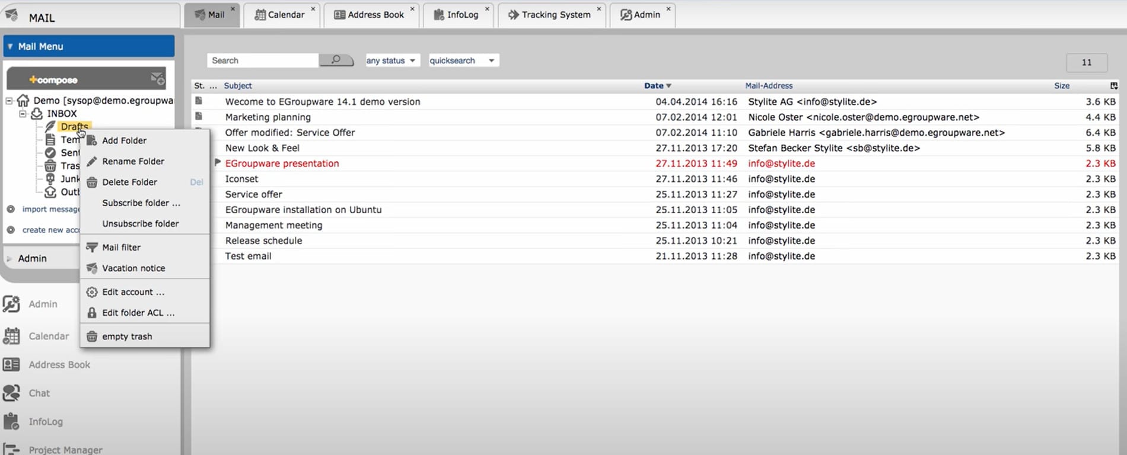Click the create new account link
The height and width of the screenshot is (455, 1127).
point(51,230)
